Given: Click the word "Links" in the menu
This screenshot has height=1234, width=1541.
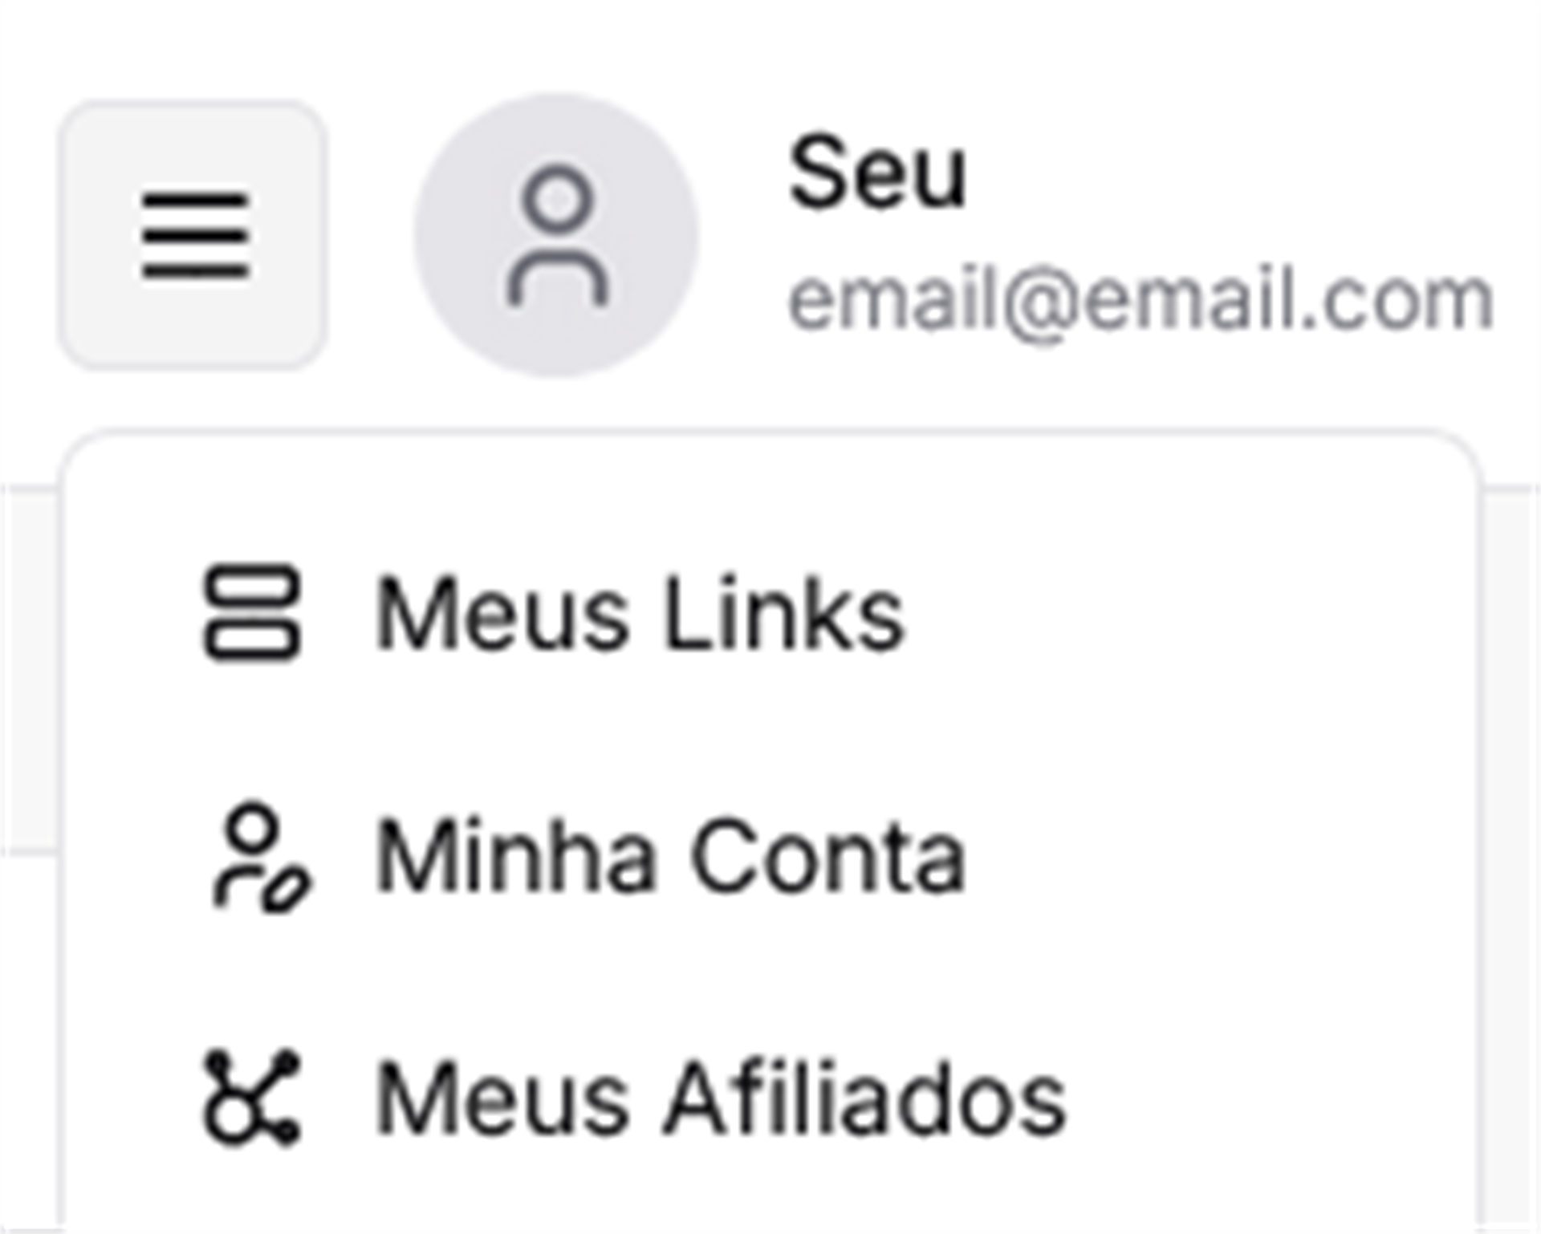Looking at the screenshot, I should pos(783,614).
